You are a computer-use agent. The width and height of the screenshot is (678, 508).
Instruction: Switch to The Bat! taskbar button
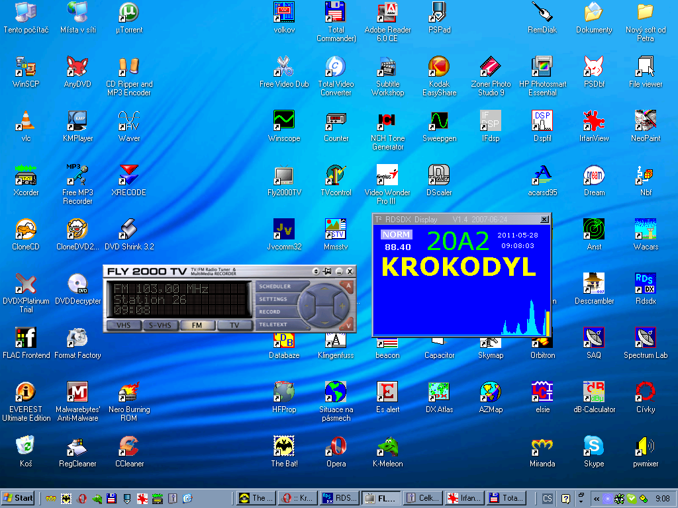coord(256,498)
